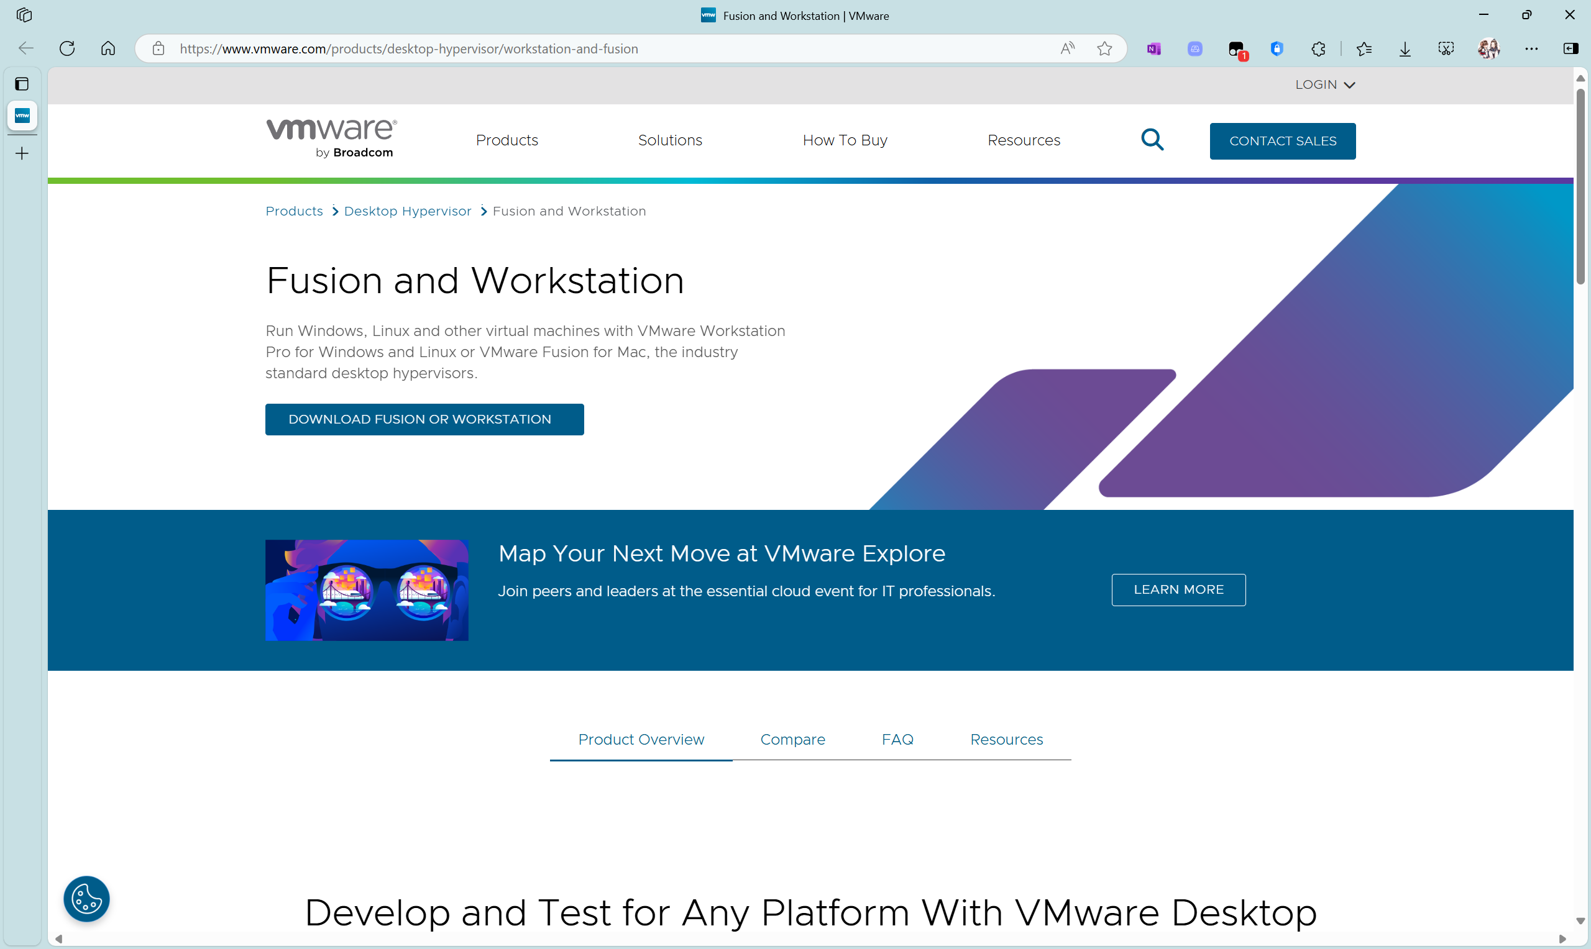Open the Solutions navigation menu
Image resolution: width=1591 pixels, height=949 pixels.
670,140
